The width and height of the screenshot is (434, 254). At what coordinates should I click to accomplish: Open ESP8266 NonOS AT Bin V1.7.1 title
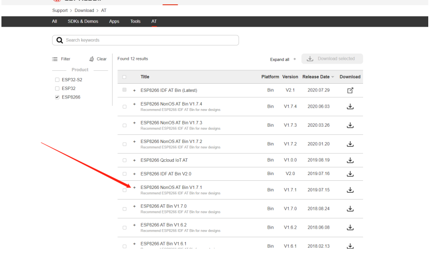pyautogui.click(x=171, y=188)
